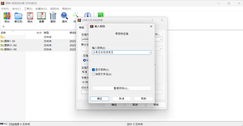Viewport: 243px width, 126px height.
Task: Click the Extract To (解压到) toolbar icon
Action: pos(19,16)
